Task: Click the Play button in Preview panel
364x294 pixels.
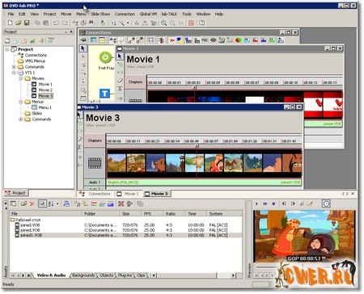Action: click(x=256, y=204)
